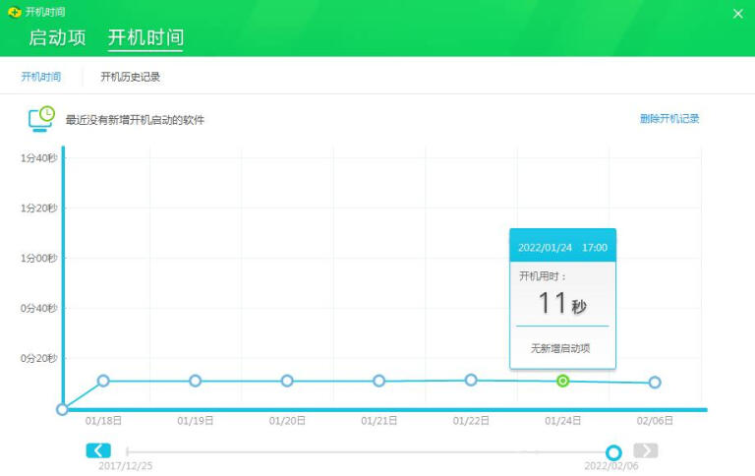This screenshot has width=755, height=476.
Task: Click the 最近没有新增开机启动的软件 message
Action: (135, 119)
